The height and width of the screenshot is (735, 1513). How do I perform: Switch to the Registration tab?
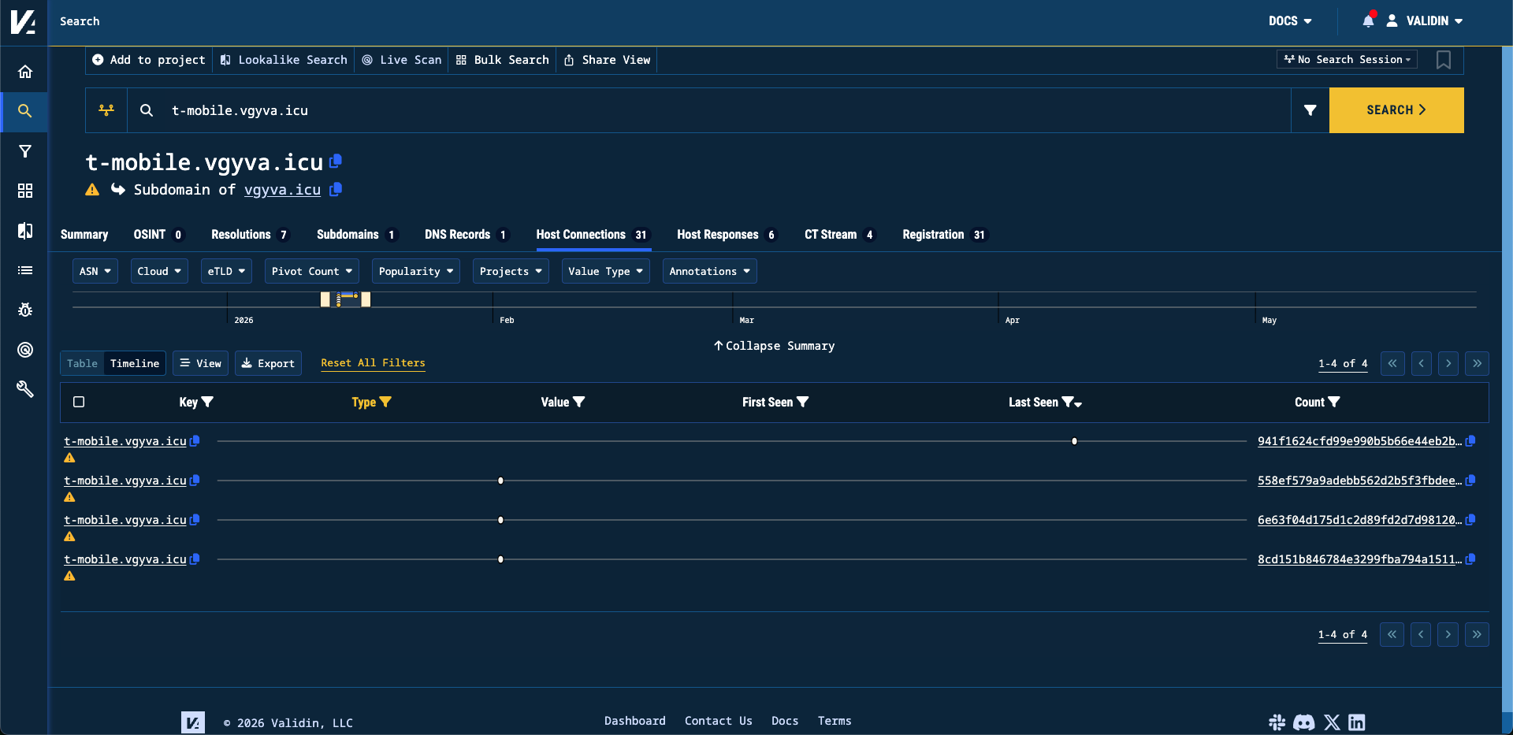pyautogui.click(x=944, y=235)
